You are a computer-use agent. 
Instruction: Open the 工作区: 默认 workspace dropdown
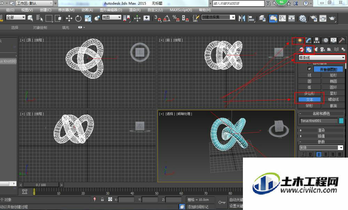coord(34,3)
